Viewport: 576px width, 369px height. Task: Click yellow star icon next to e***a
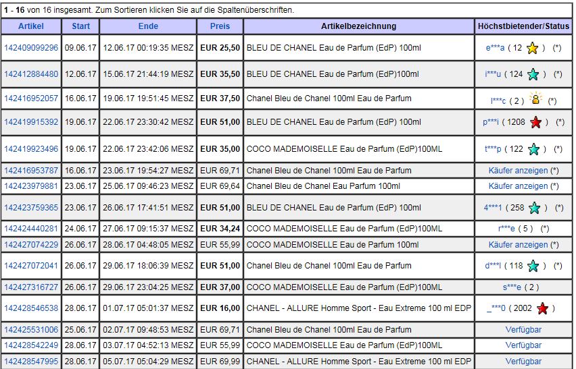tap(532, 48)
